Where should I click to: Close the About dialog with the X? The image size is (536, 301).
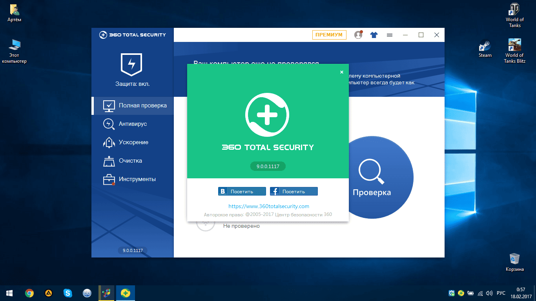point(341,72)
